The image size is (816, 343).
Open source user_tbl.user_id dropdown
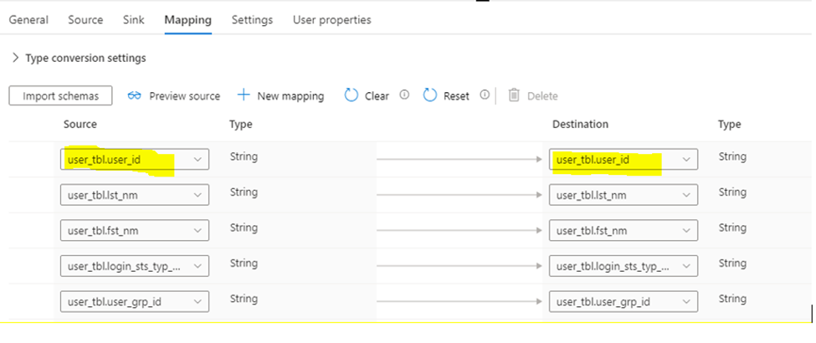tap(198, 160)
